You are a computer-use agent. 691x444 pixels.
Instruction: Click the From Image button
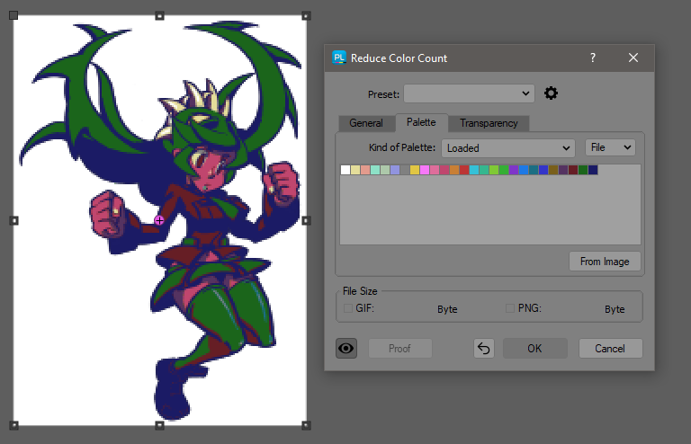point(605,262)
